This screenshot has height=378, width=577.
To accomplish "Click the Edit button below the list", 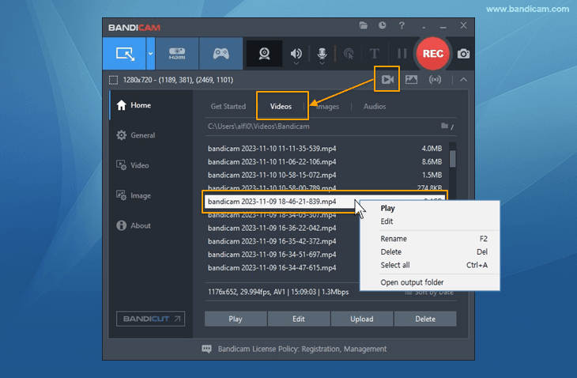I will point(299,319).
